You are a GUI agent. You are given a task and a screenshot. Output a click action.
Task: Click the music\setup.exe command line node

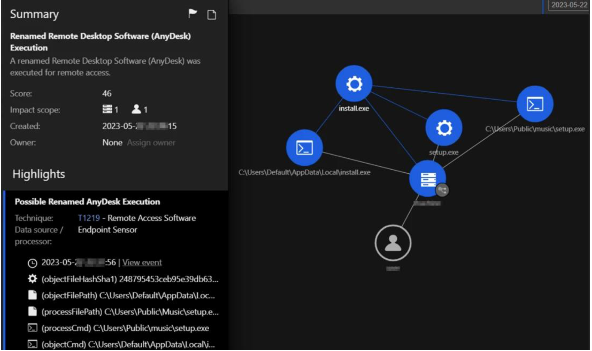(535, 104)
